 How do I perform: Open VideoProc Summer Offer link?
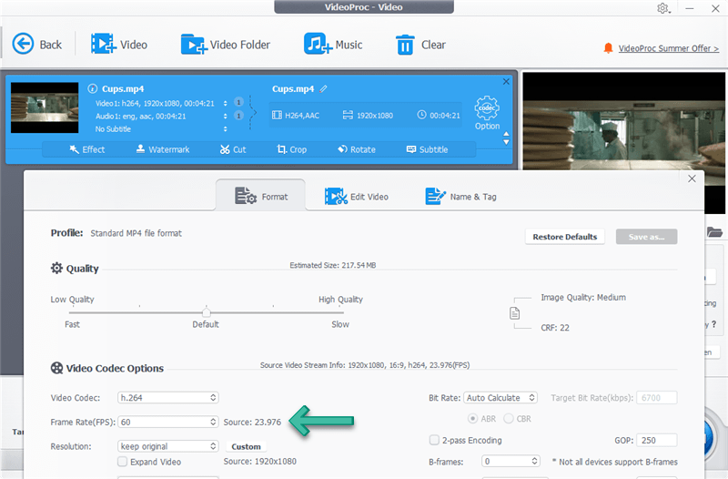[669, 48]
